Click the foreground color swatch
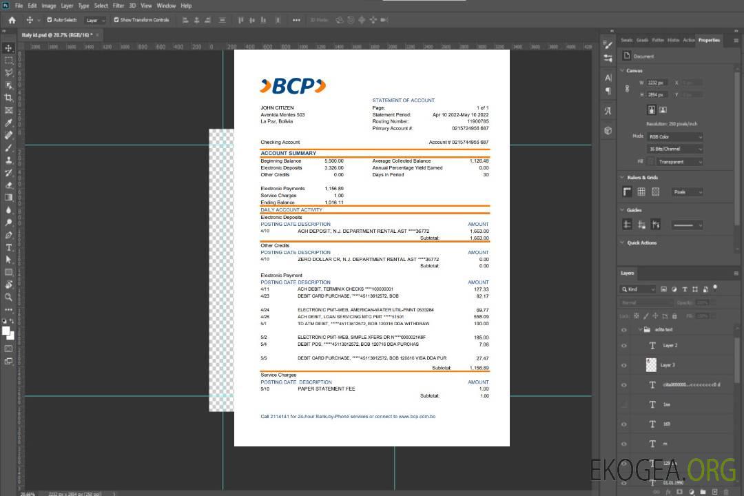The height and width of the screenshot is (496, 744). click(x=6, y=331)
